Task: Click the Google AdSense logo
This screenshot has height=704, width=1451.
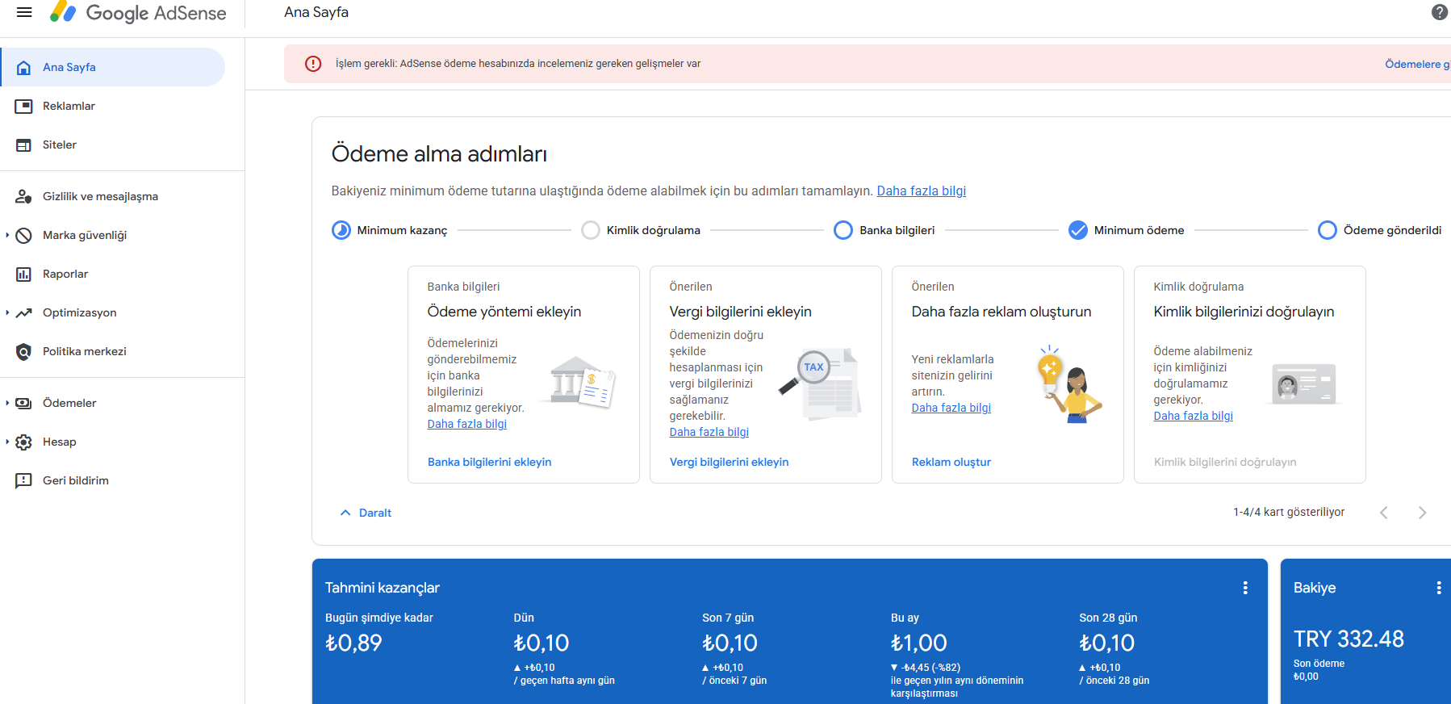Action: pos(138,13)
